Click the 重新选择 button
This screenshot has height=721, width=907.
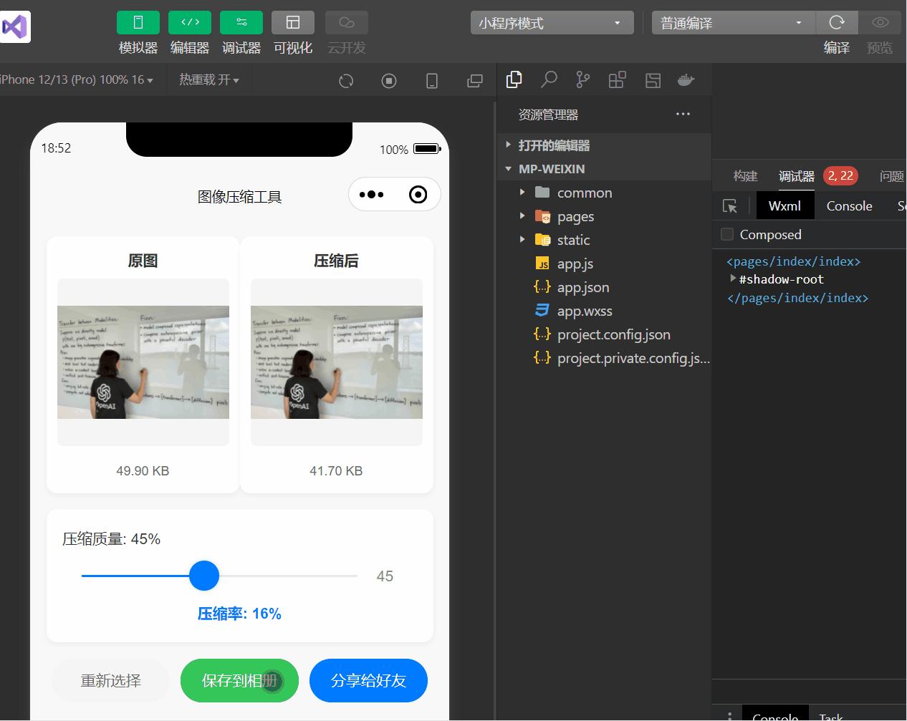[x=110, y=681]
